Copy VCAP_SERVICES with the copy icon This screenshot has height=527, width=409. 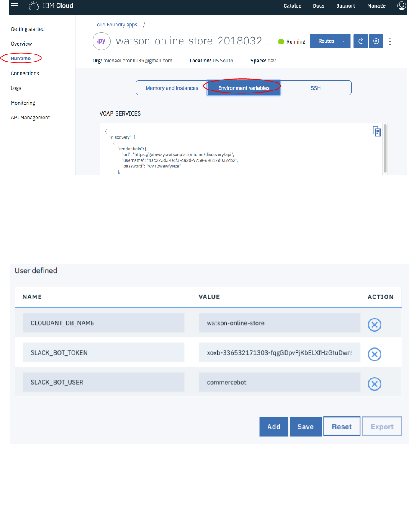(376, 131)
